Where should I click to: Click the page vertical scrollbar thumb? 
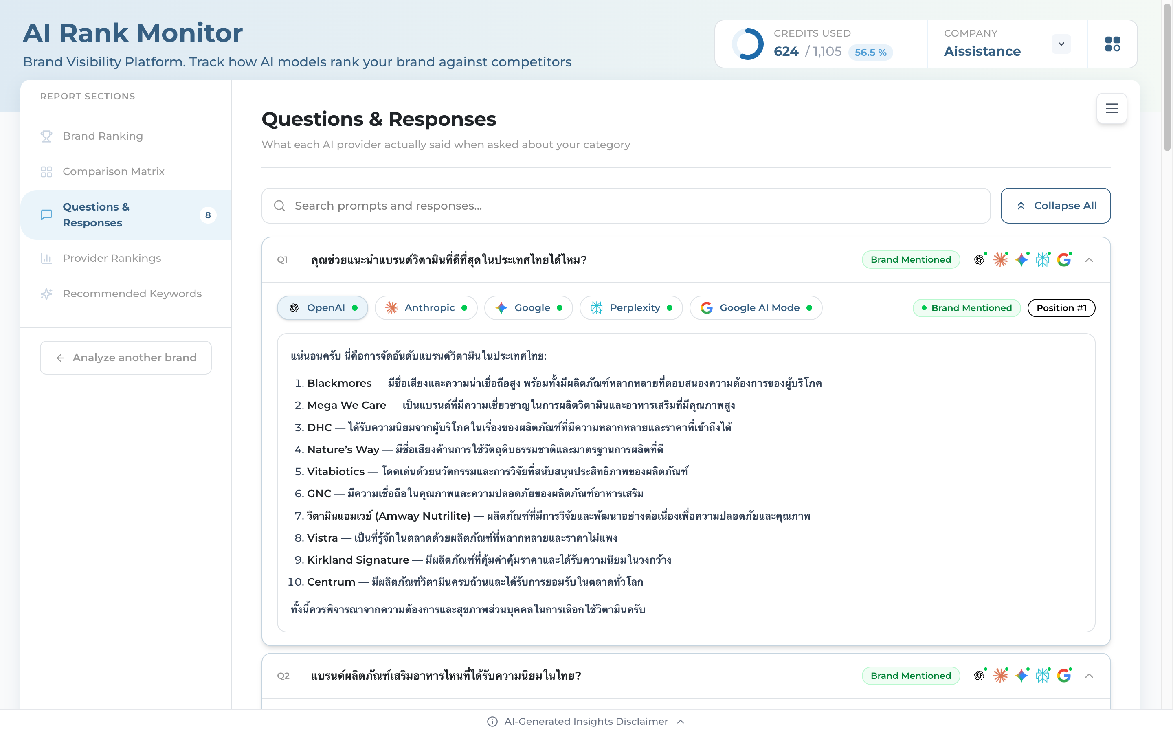coord(1167,77)
